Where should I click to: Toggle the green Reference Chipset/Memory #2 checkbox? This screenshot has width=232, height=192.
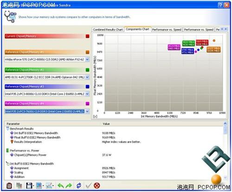pyautogui.click(x=88, y=70)
